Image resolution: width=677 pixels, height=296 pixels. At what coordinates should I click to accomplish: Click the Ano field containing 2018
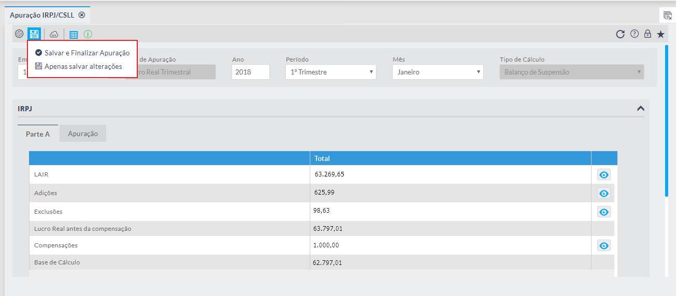[250, 72]
